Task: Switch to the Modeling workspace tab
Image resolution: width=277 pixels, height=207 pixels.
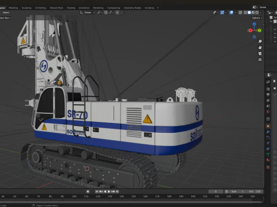Action: click(13, 8)
